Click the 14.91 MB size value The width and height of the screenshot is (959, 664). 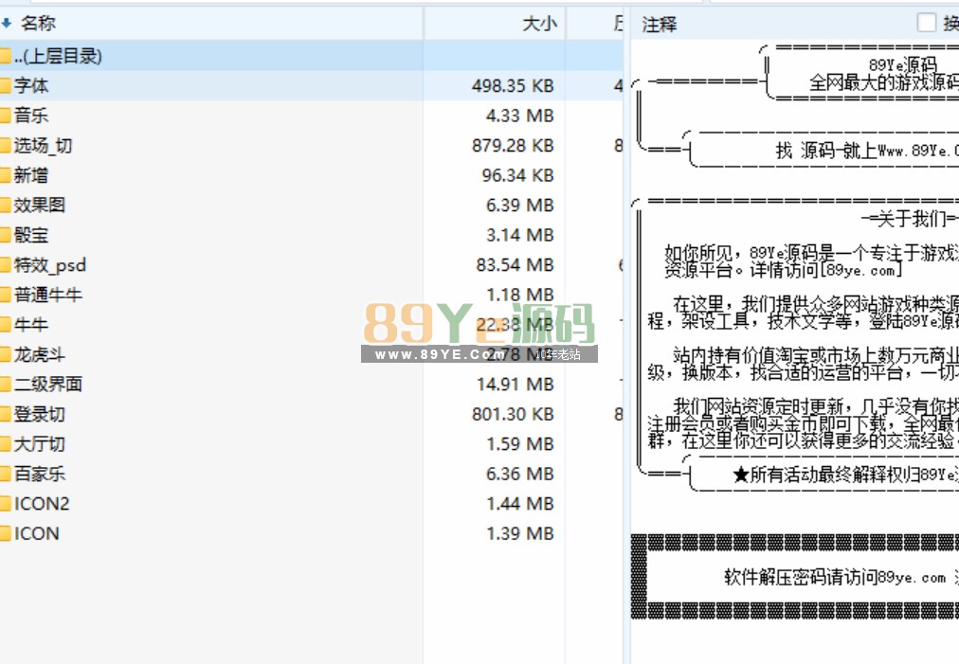coord(515,385)
